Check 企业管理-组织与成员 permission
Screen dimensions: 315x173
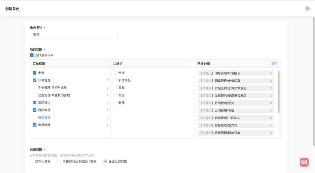pos(34,88)
